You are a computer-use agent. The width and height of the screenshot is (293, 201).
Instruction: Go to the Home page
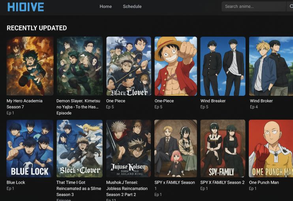105,6
